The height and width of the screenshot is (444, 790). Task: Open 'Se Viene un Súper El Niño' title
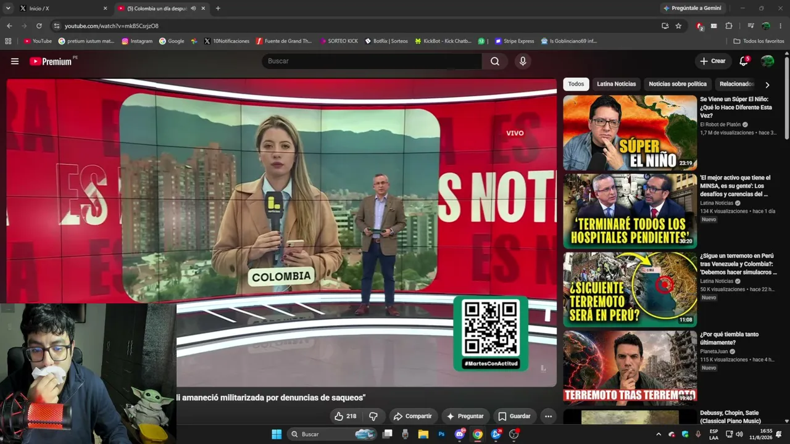coord(736,107)
